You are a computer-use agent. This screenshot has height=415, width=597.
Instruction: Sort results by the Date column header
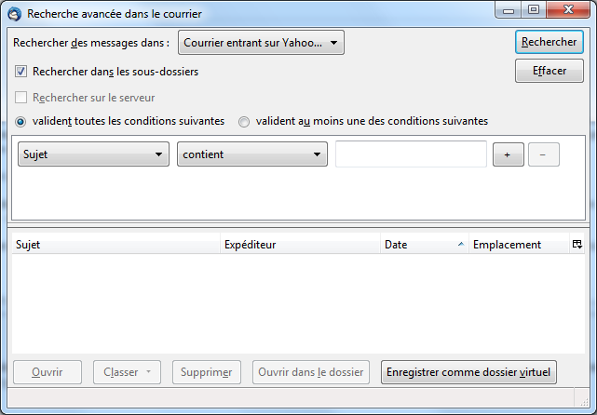(x=425, y=245)
